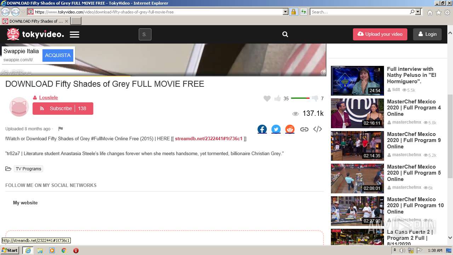The height and width of the screenshot is (255, 453).
Task: Click the page vertical scrollbar
Action: [450, 135]
